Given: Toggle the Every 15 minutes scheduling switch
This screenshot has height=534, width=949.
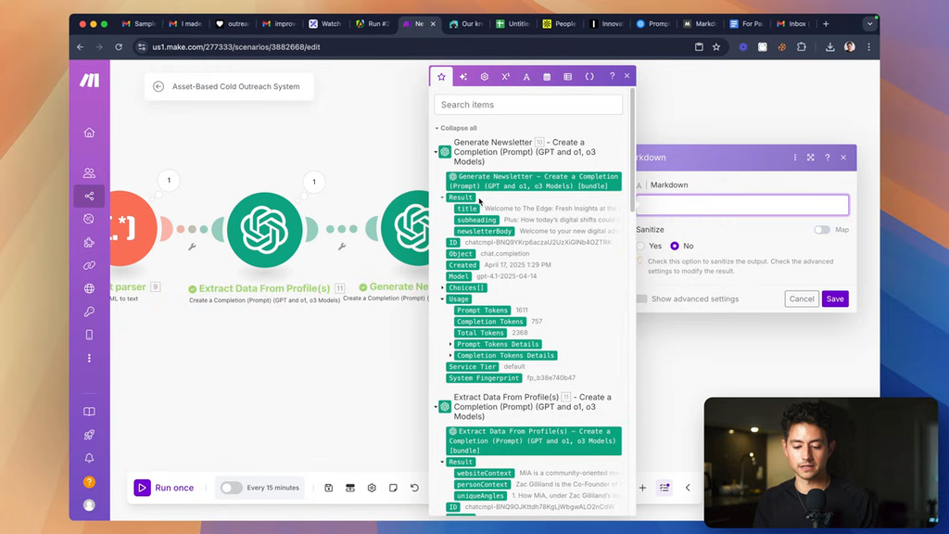Looking at the screenshot, I should [231, 488].
